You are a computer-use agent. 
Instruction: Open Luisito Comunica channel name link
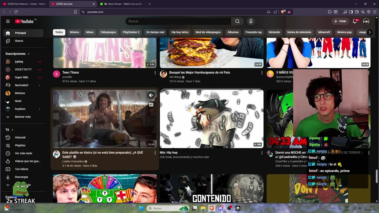point(73,162)
